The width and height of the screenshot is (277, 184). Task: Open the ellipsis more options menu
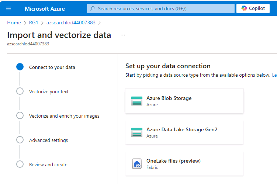tap(123, 35)
